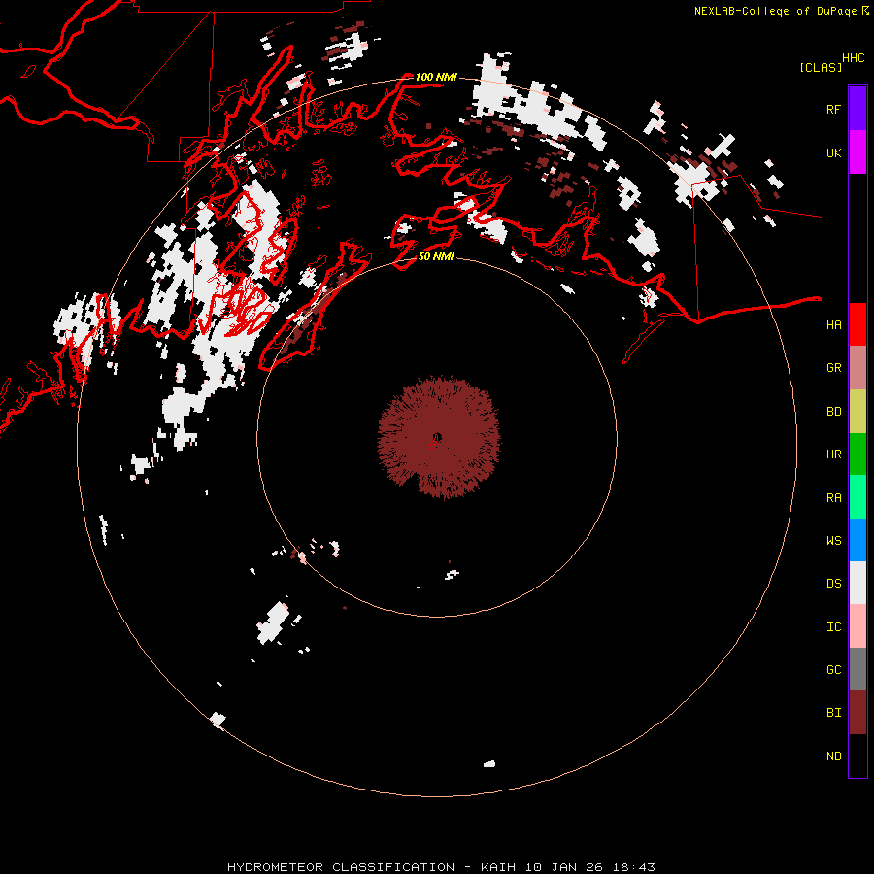874x874 pixels.
Task: Click the radar site center marker
Action: [436, 439]
